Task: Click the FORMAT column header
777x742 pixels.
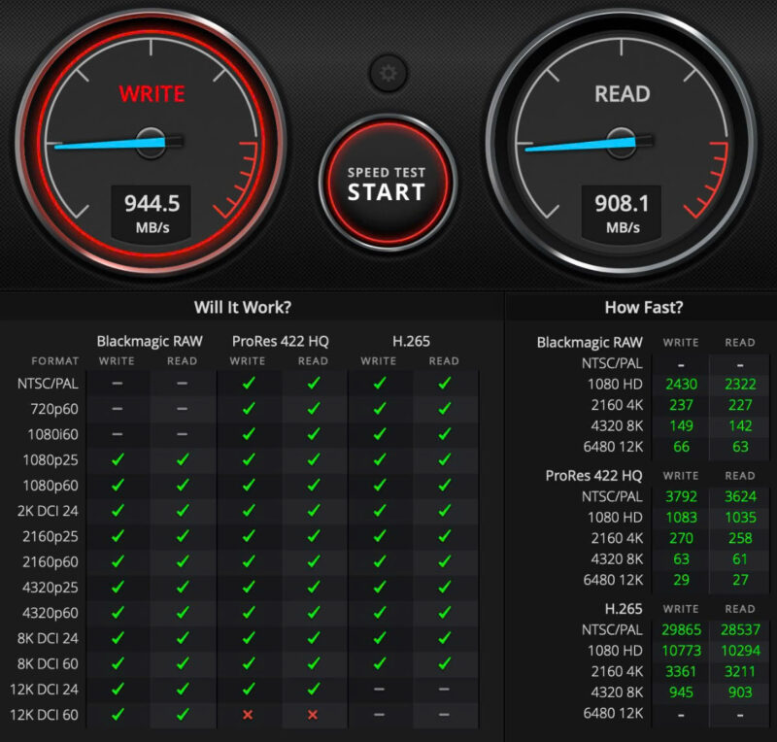Action: tap(55, 361)
